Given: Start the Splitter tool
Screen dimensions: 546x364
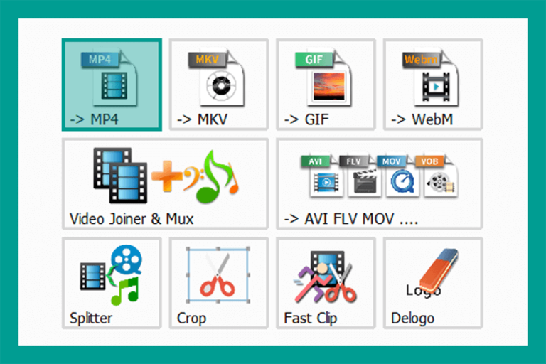Looking at the screenshot, I should click(x=112, y=283).
